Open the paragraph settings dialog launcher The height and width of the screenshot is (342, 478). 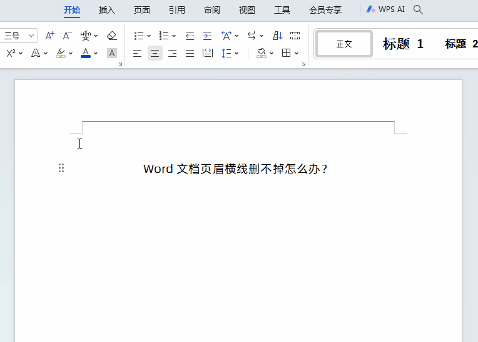tap(303, 64)
